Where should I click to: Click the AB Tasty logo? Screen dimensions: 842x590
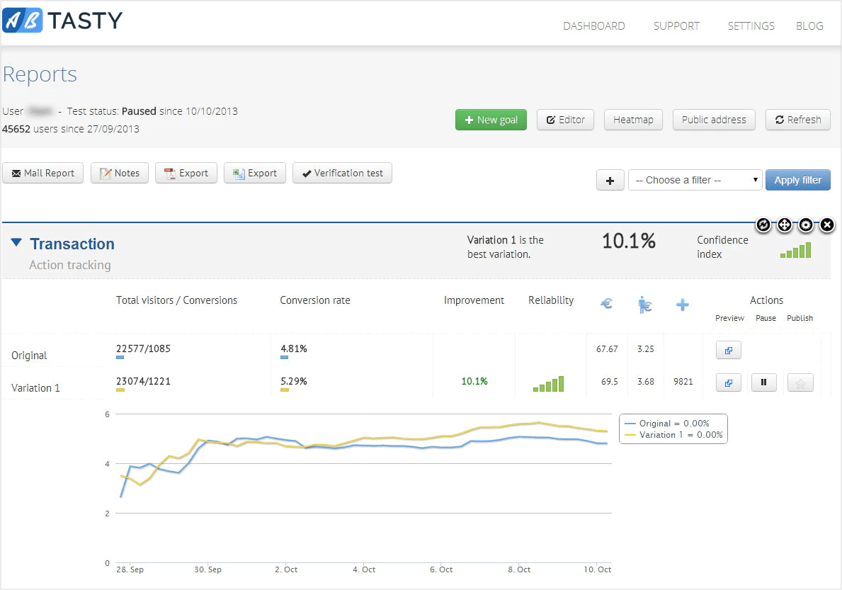click(x=62, y=22)
